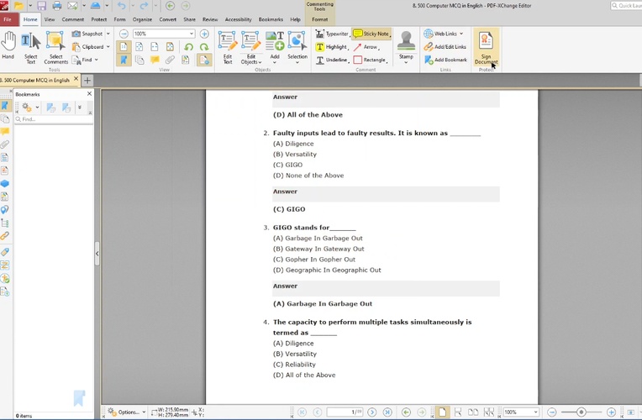Open the Web Links dropdown
The image size is (642, 420).
coord(461,34)
